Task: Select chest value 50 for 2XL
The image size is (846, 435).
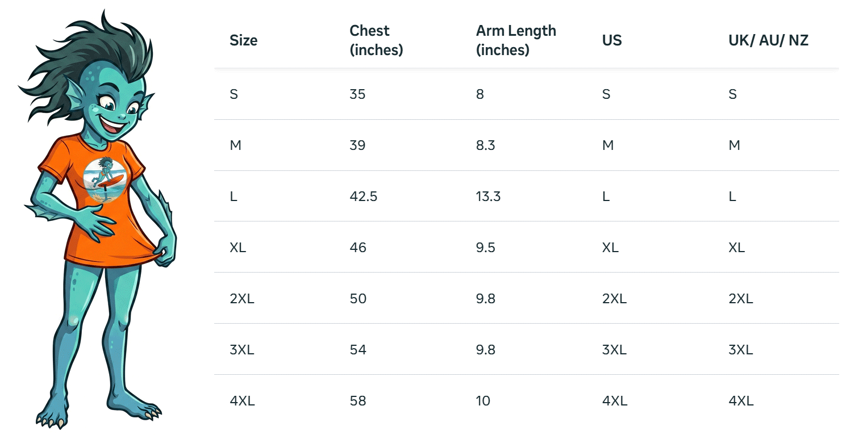Action: coord(358,299)
